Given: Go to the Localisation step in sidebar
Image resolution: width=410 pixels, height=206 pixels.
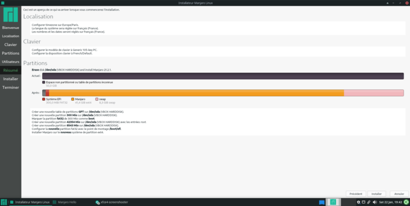Looking at the screenshot, I should pos(11,36).
